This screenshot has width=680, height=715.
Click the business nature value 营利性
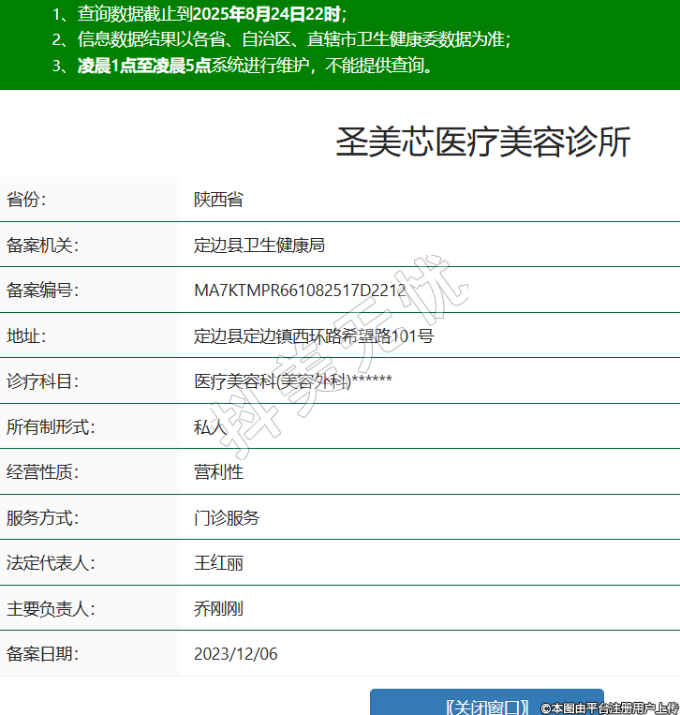point(218,472)
